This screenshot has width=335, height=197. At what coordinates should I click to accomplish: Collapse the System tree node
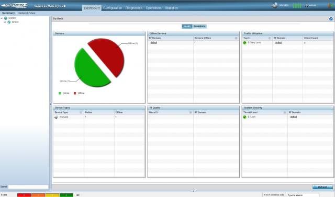(x=2, y=18)
